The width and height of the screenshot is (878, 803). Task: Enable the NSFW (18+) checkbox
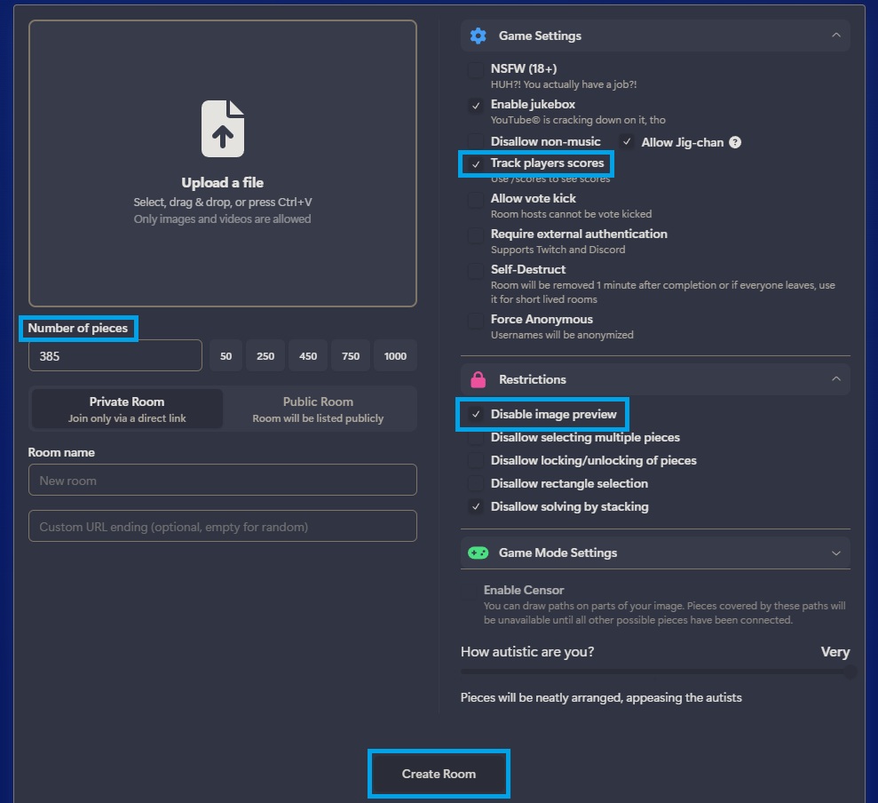point(476,70)
